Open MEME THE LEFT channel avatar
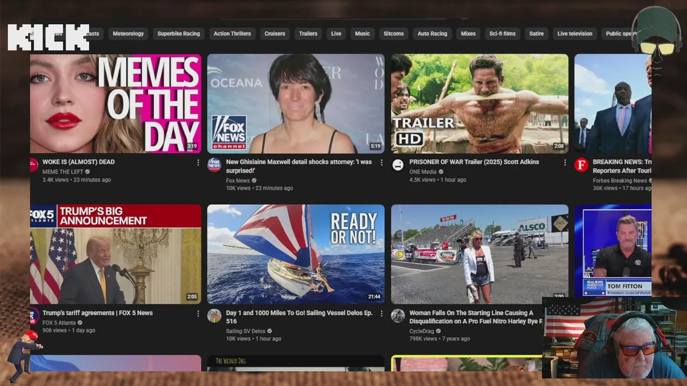Image resolution: width=687 pixels, height=386 pixels. point(34,165)
